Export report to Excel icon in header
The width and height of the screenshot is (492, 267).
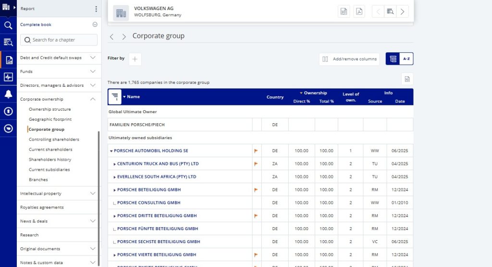point(344,12)
